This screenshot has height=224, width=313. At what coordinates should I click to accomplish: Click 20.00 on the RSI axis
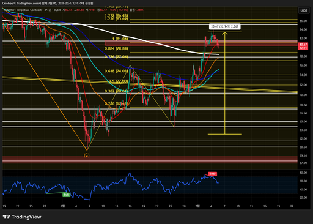[303, 198]
